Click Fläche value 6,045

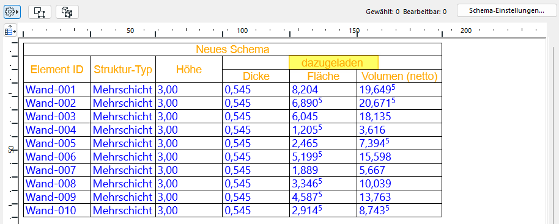(324, 117)
